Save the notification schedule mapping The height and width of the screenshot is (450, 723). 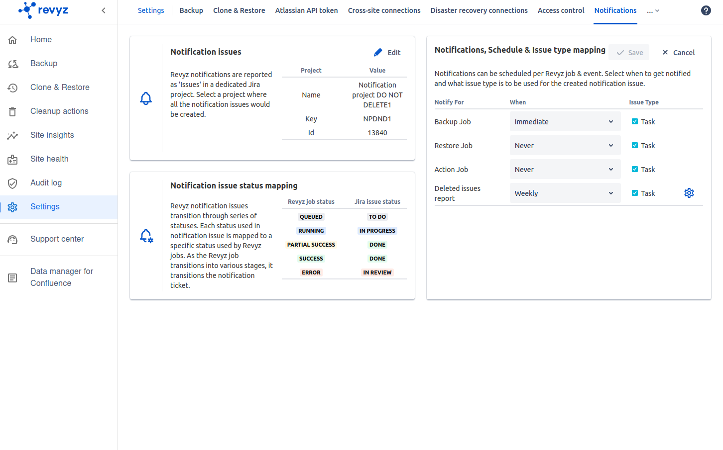[x=629, y=52]
